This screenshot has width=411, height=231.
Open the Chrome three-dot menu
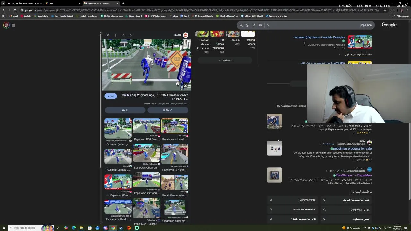point(408,10)
